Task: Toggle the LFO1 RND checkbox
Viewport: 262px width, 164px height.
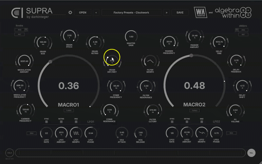Action: click(x=76, y=122)
